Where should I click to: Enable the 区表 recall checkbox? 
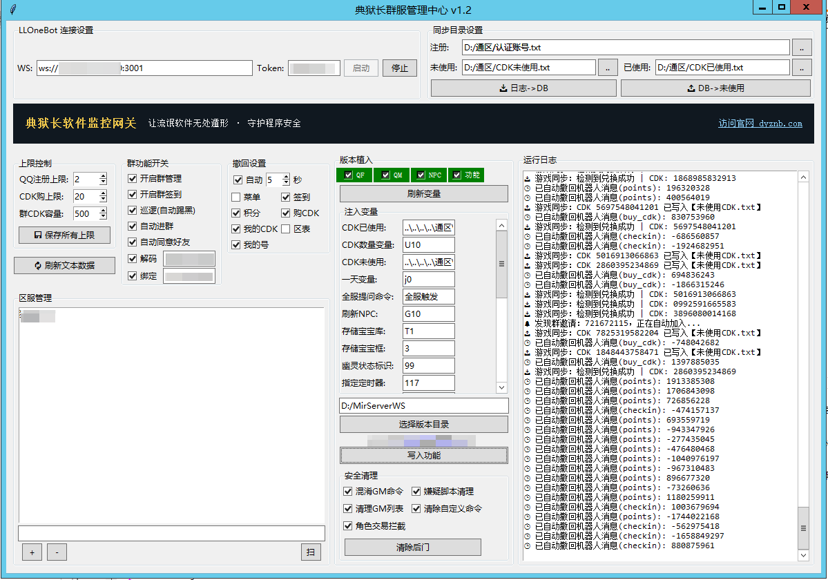click(286, 229)
